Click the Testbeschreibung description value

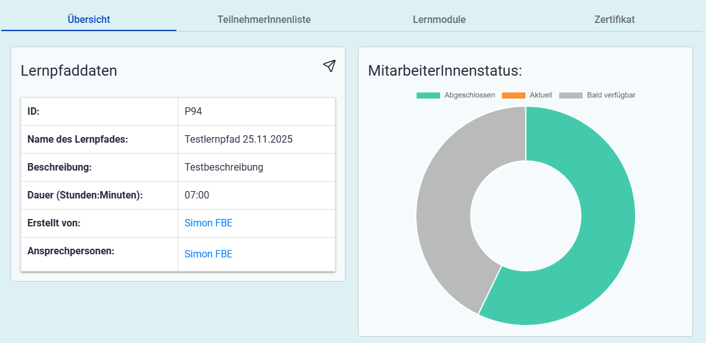coord(224,167)
